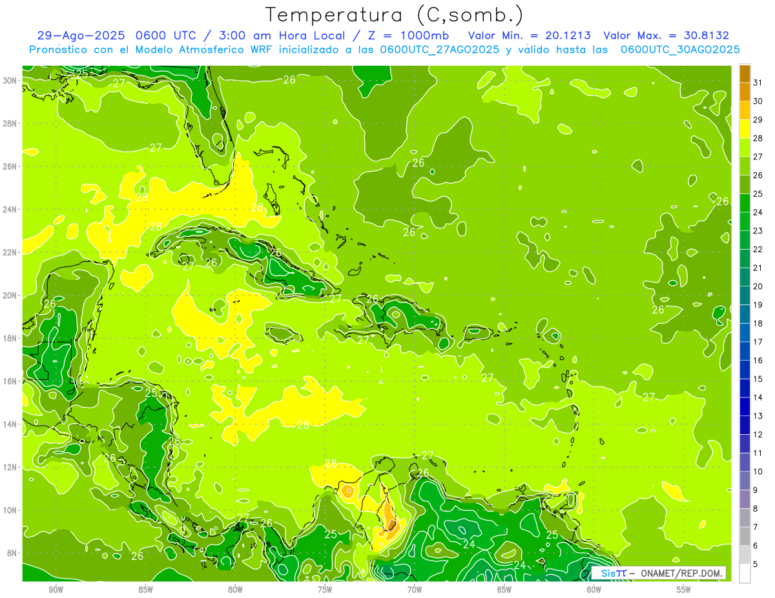Click the 14N latitude label
The width and height of the screenshot is (775, 598).
coord(10,424)
